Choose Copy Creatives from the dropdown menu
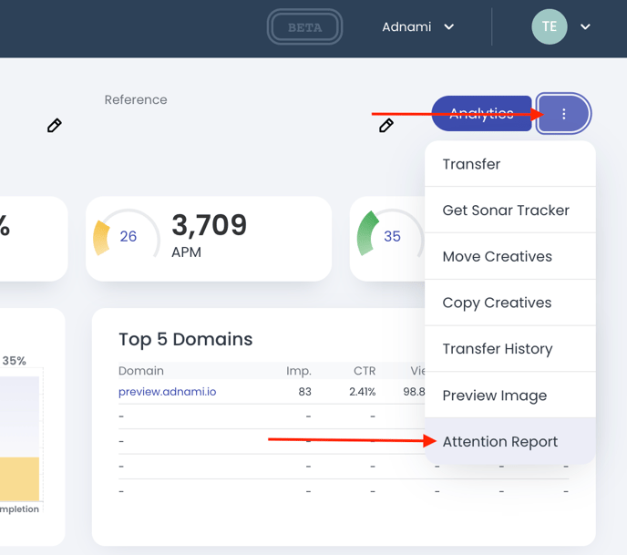The height and width of the screenshot is (555, 627). (x=510, y=303)
